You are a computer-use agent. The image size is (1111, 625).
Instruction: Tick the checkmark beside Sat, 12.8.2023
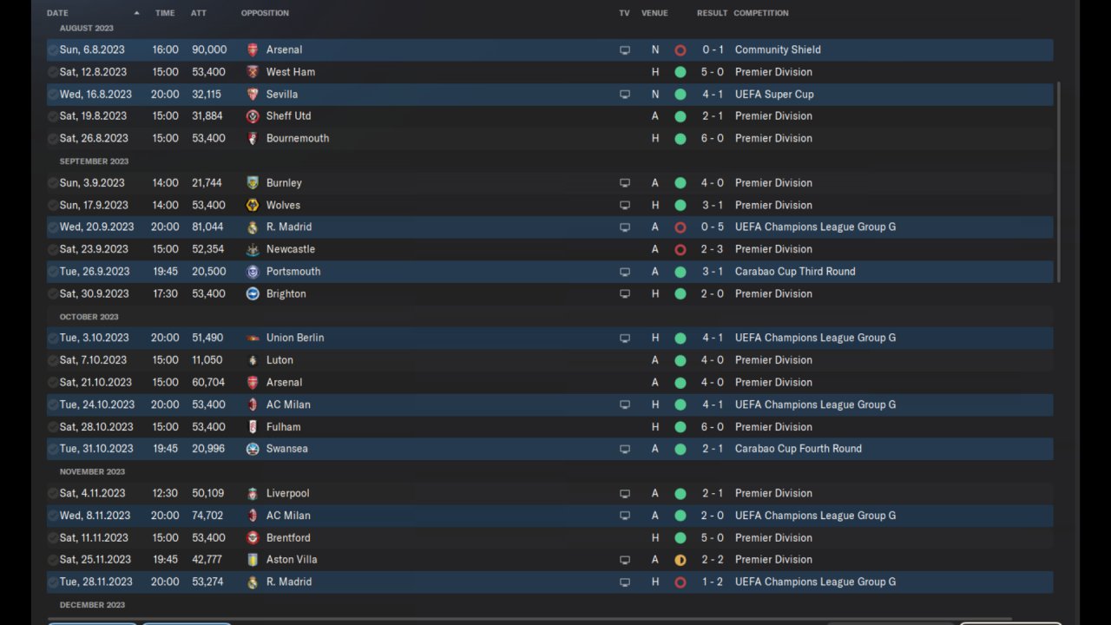[53, 72]
